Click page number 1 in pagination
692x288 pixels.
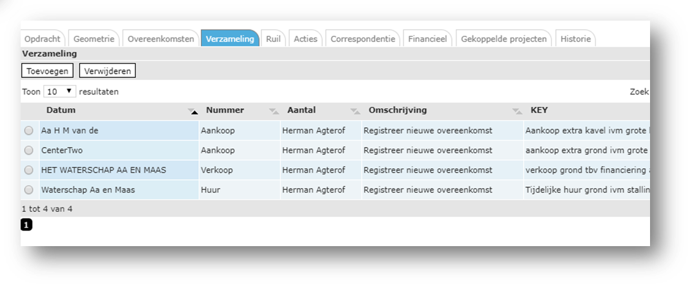[x=26, y=225]
